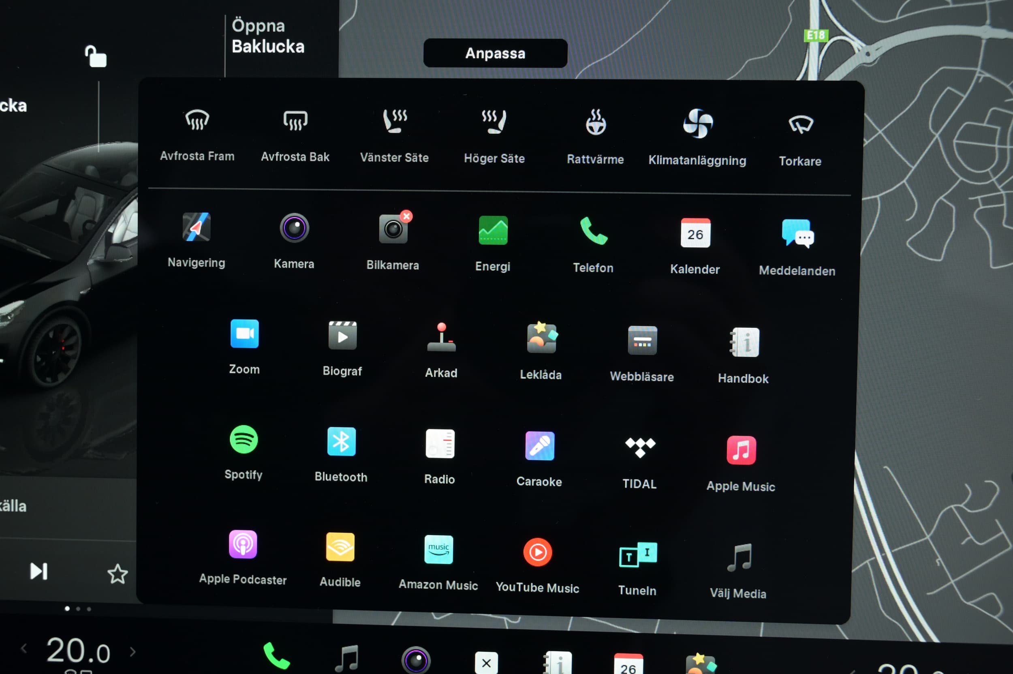Image resolution: width=1013 pixels, height=674 pixels.
Task: Launch Apple Music
Action: point(741,464)
